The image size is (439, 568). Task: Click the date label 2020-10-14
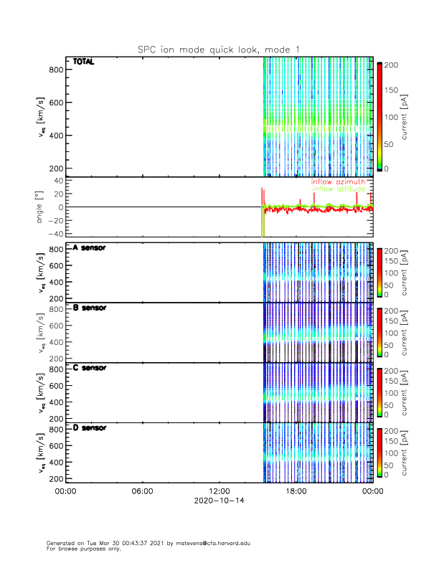click(219, 501)
